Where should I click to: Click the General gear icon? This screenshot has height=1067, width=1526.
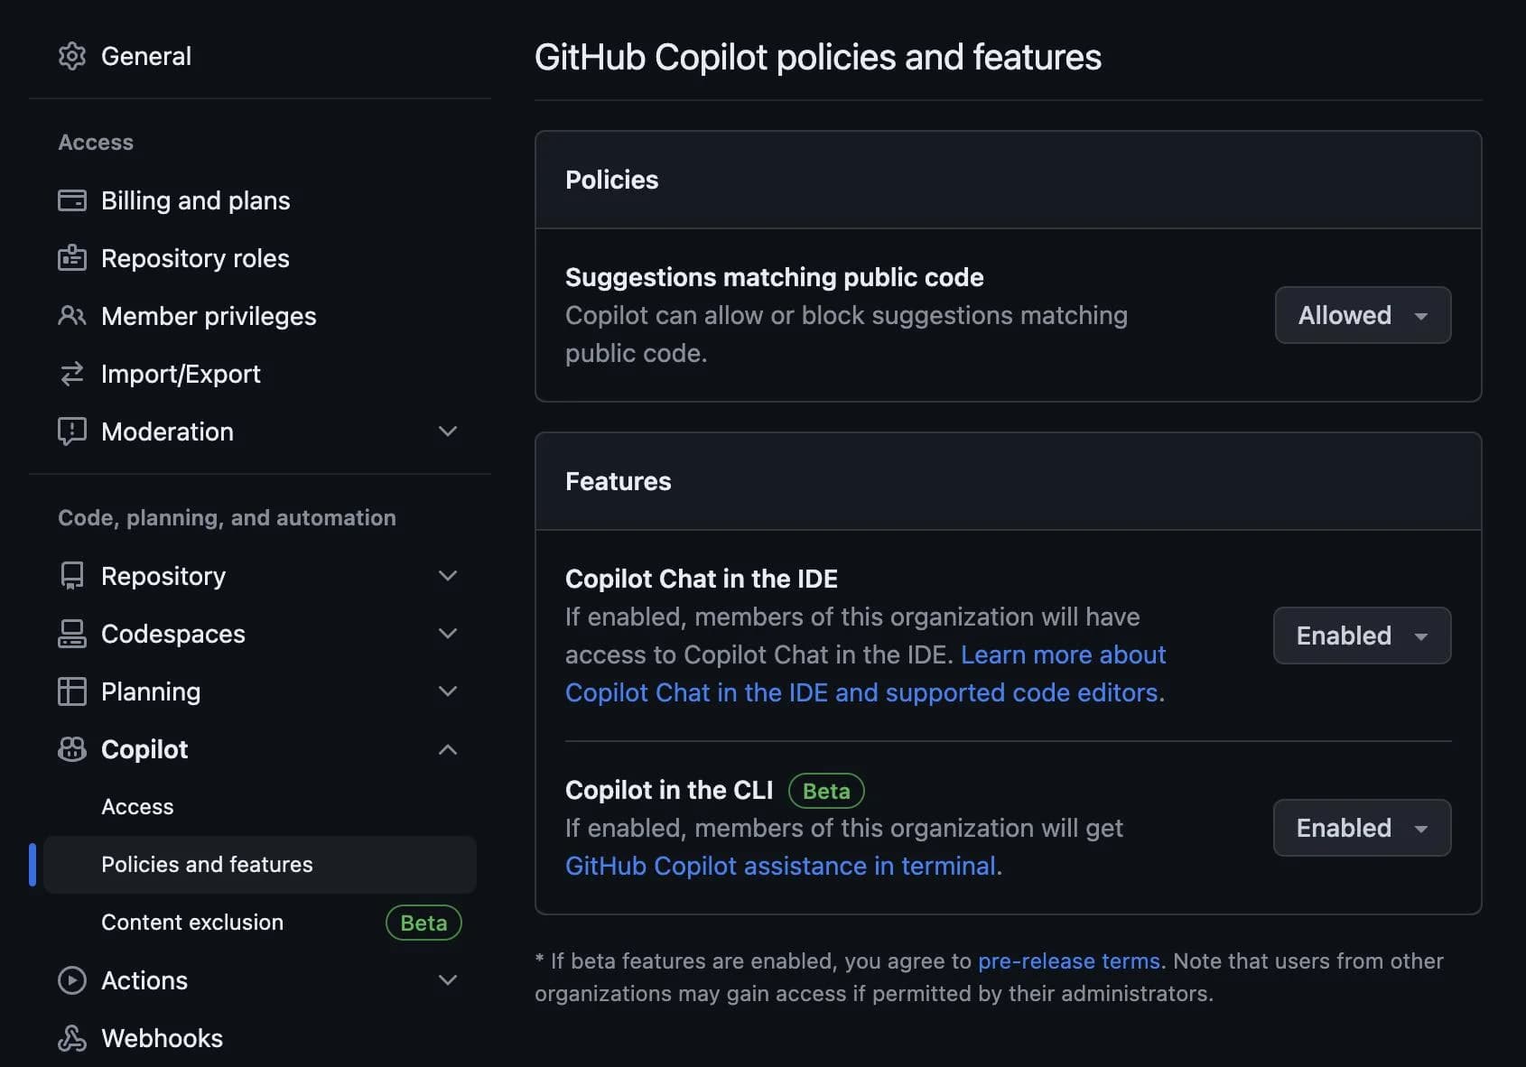coord(72,56)
